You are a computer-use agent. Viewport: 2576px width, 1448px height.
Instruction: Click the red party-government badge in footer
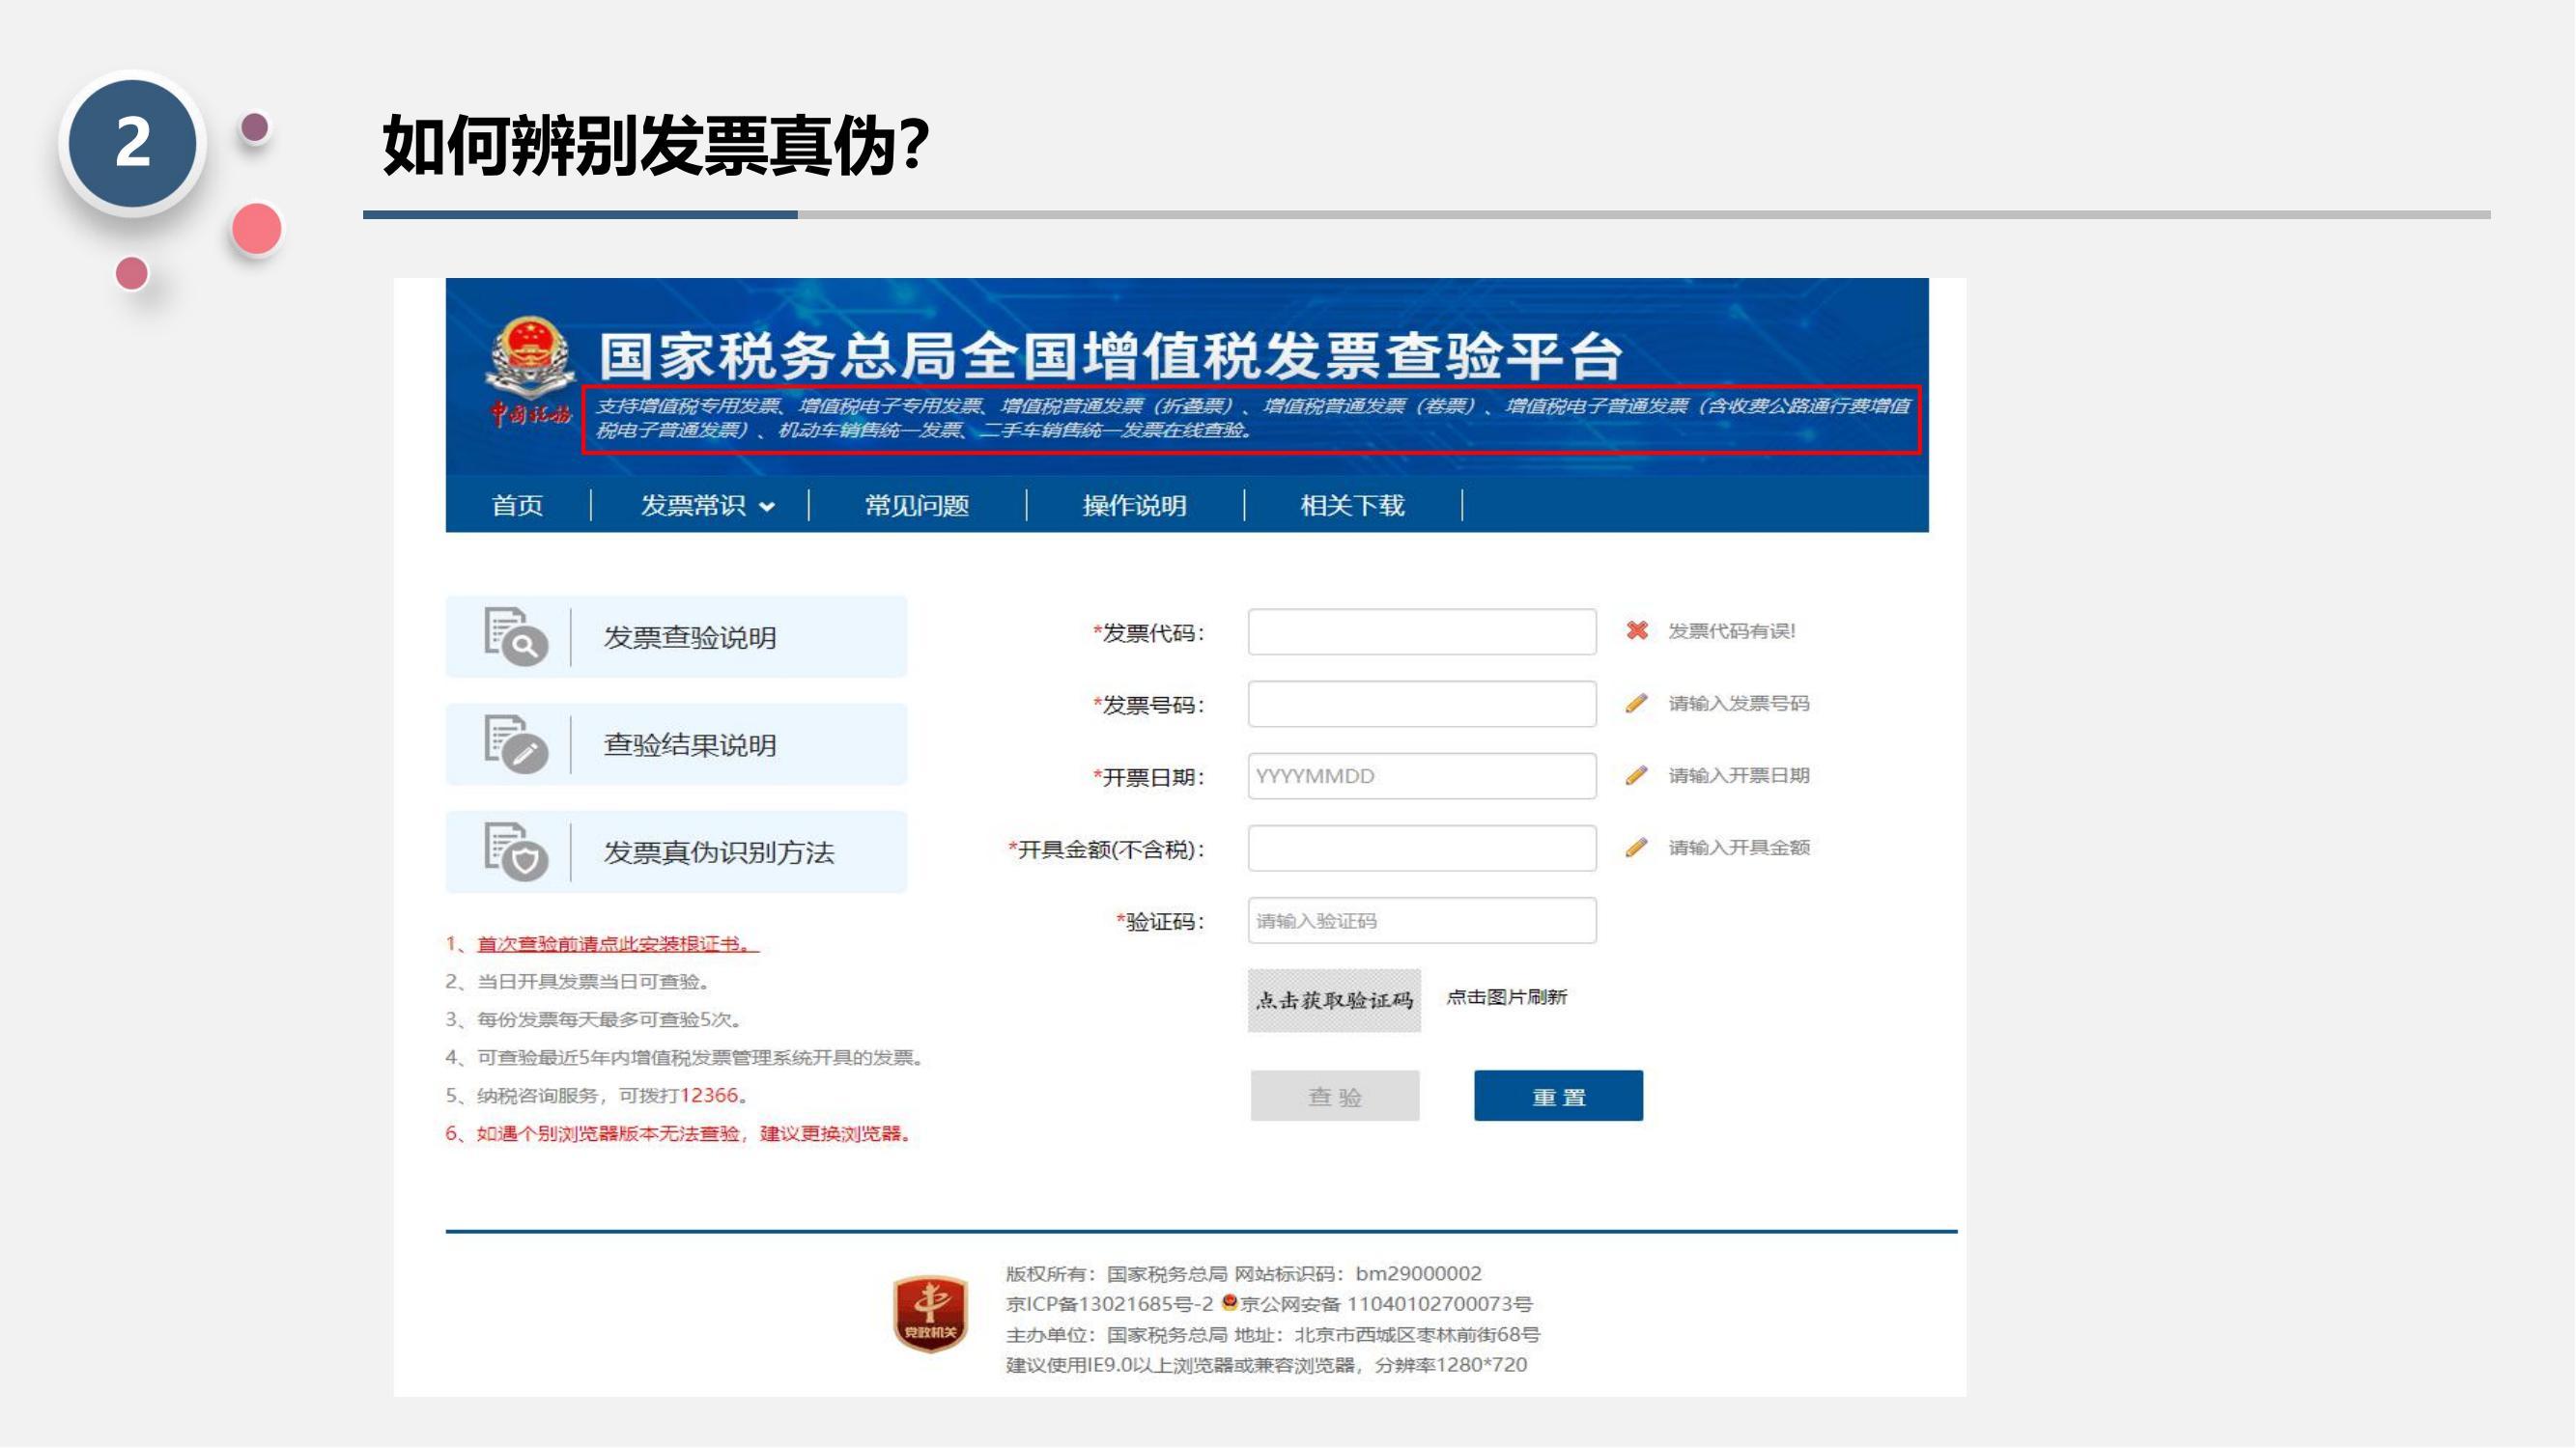tap(930, 1313)
